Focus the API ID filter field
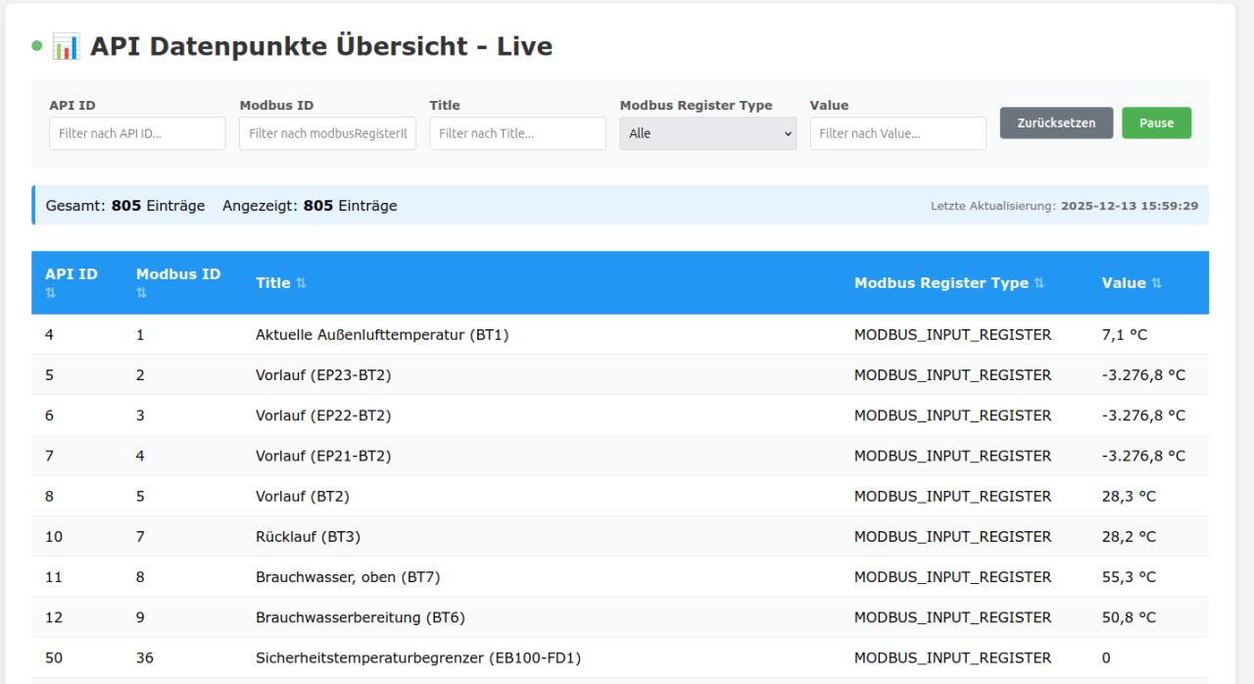Viewport: 1254px width, 684px height. pyautogui.click(x=137, y=134)
